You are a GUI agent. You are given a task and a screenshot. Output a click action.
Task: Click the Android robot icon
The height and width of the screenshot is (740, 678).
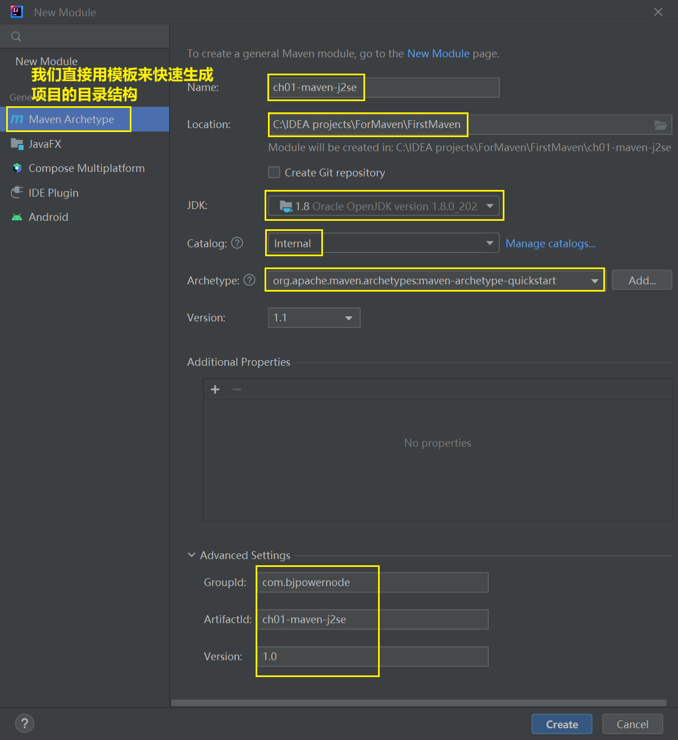click(x=17, y=217)
